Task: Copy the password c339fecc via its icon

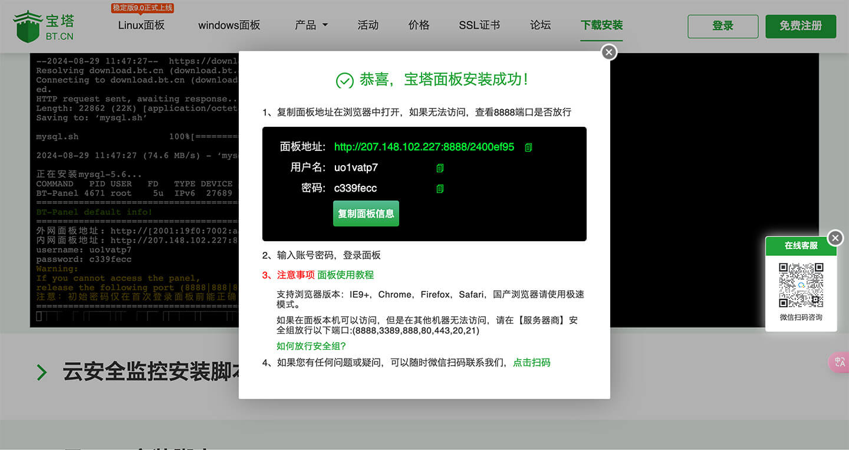Action: pos(439,189)
